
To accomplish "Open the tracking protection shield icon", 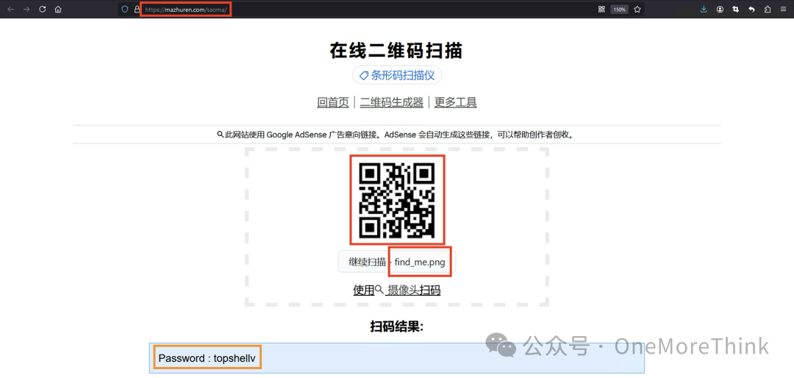I will click(125, 9).
